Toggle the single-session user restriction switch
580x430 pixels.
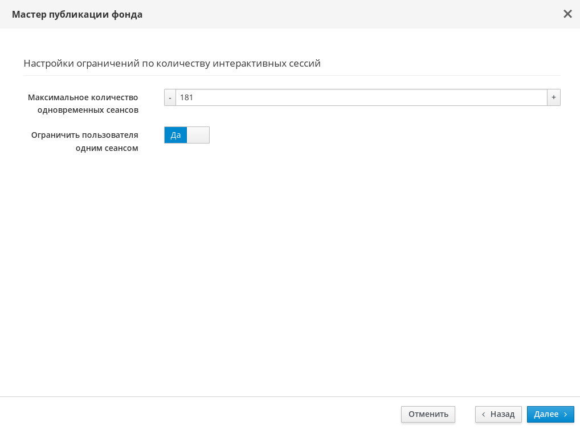(x=187, y=135)
